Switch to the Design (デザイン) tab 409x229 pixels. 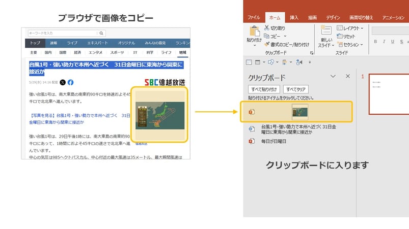333,17
